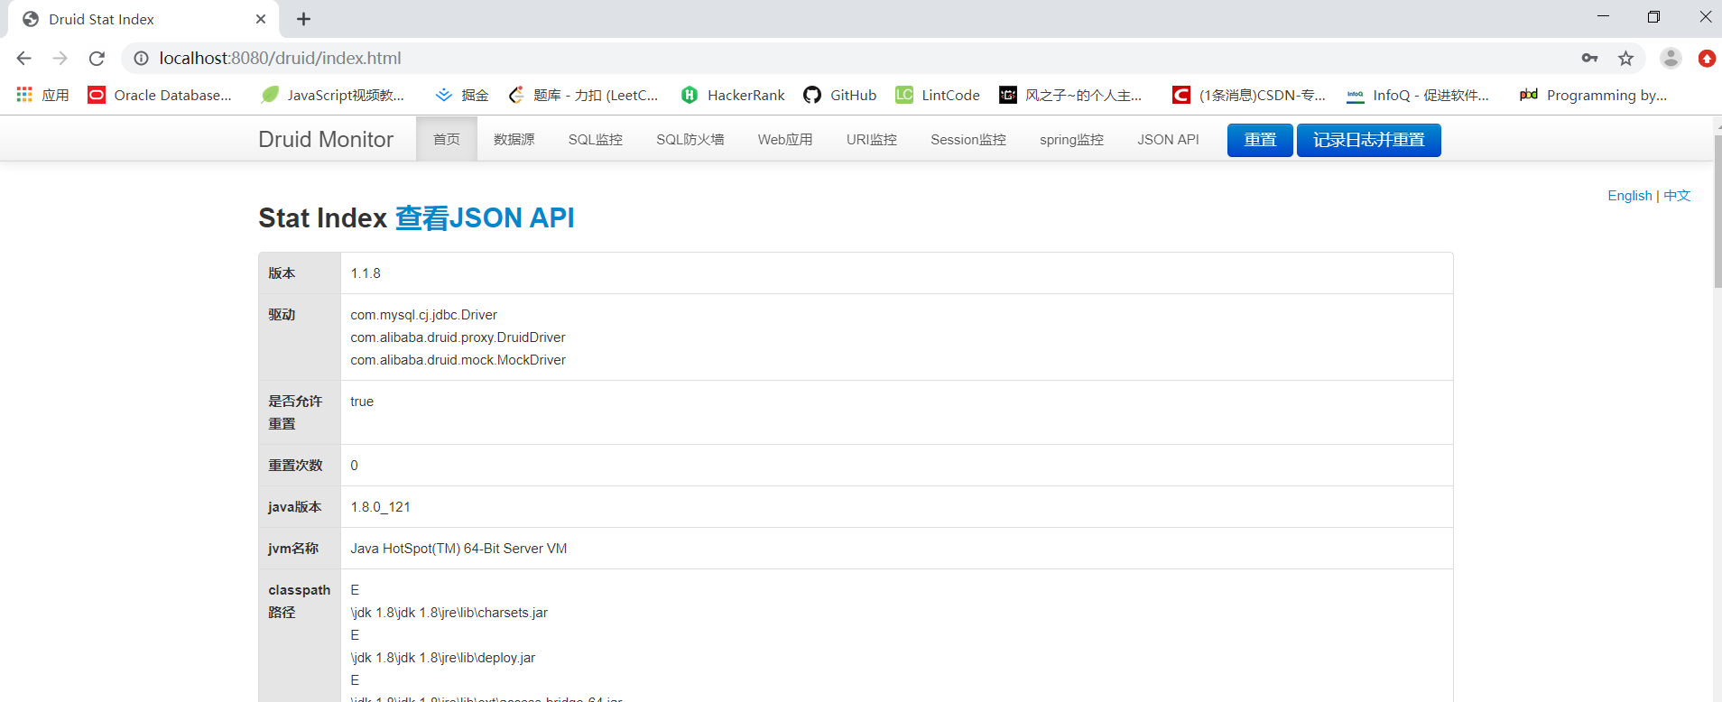
Task: Click the 版本 row label
Action: 282,273
